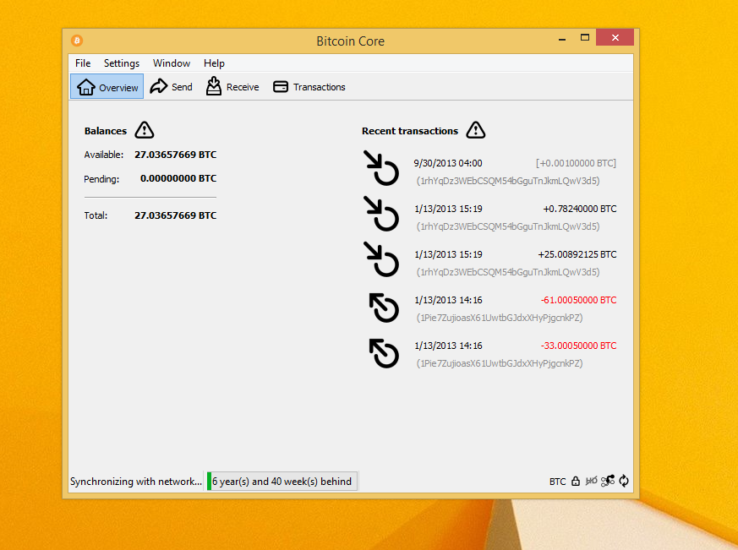Viewport: 738px width, 550px height.
Task: Click the incoming icon of the +0.00100000 BTC transaction
Action: point(381,168)
